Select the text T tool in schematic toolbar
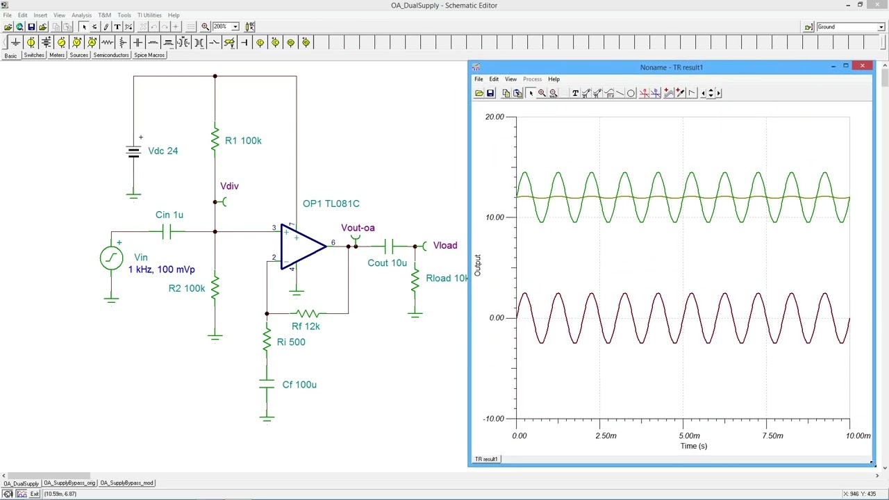The width and height of the screenshot is (889, 500). (x=117, y=27)
